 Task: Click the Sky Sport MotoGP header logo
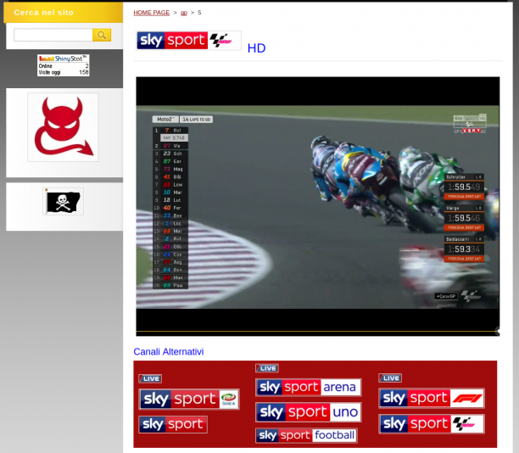coord(188,41)
